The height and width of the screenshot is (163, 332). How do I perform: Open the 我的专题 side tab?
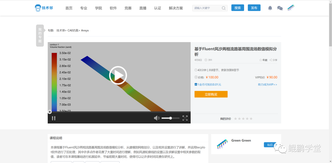40,35
